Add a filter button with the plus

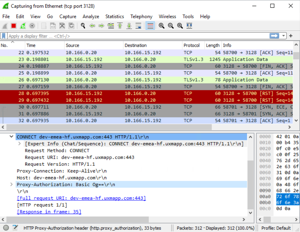click(x=291, y=36)
